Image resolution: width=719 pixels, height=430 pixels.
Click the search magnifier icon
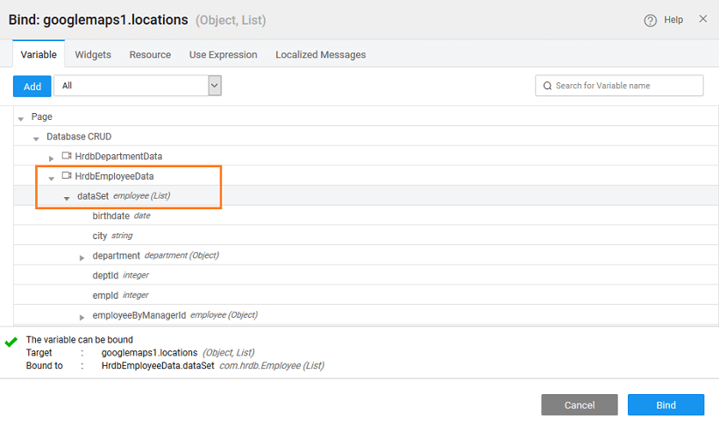click(x=548, y=86)
